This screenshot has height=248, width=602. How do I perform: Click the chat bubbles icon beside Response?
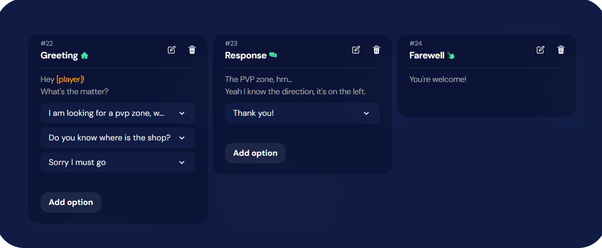click(x=273, y=56)
